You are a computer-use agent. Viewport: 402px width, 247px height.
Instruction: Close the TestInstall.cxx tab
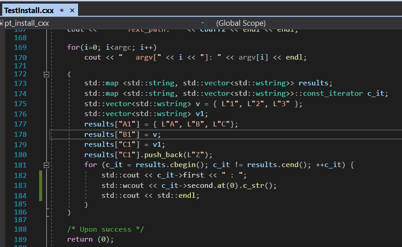pos(72,9)
